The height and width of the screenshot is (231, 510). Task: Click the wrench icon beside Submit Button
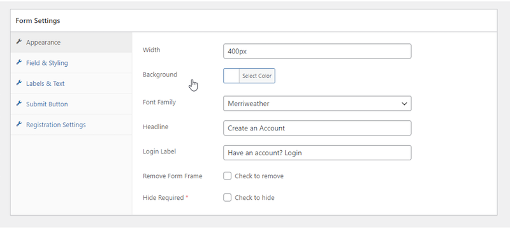tap(19, 104)
